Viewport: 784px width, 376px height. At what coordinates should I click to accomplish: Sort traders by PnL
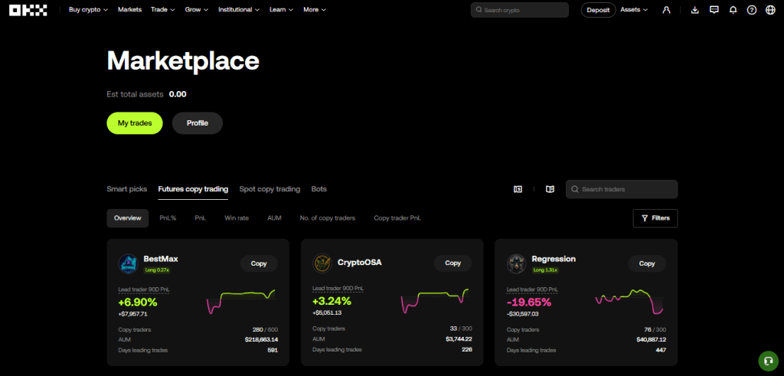coord(201,218)
